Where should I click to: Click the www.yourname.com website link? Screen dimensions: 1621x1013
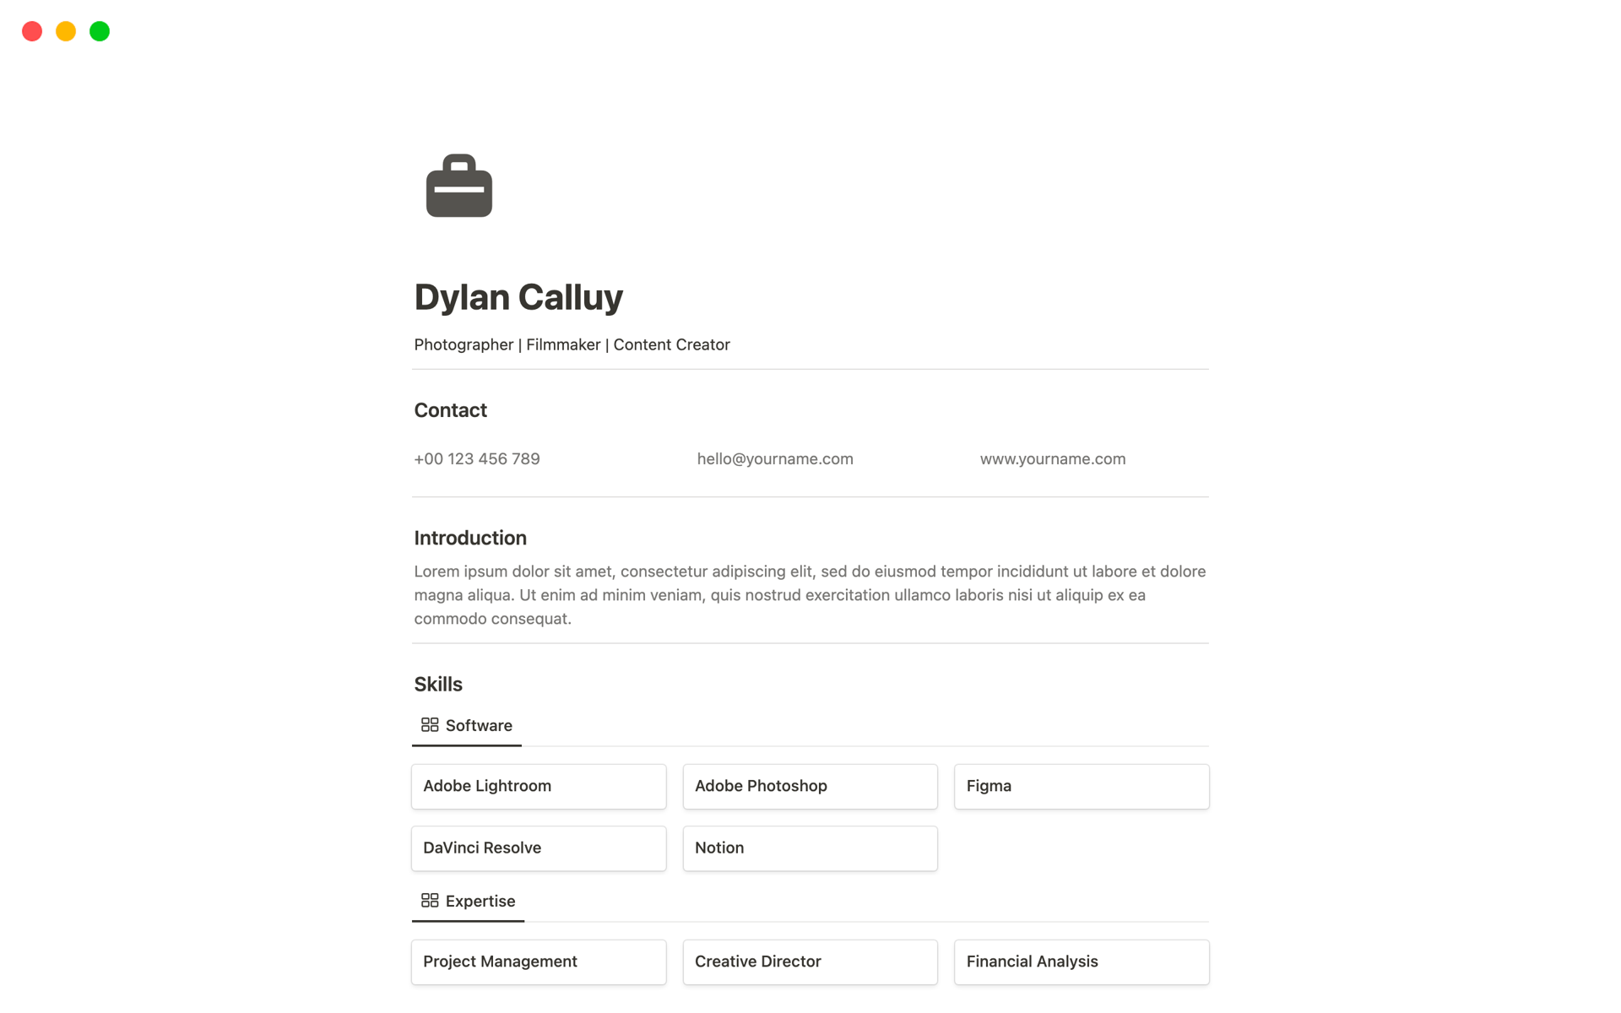1053,458
